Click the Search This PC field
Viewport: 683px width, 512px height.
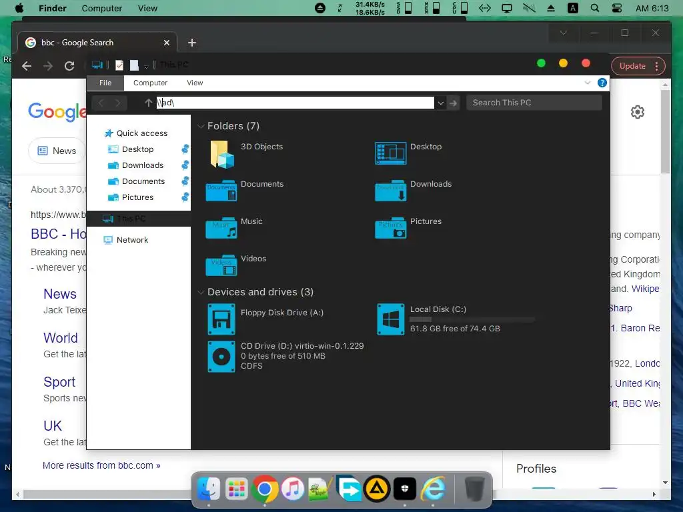[x=534, y=103]
